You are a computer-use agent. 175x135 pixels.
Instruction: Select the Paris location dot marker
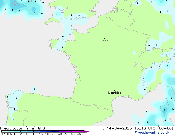104,39
